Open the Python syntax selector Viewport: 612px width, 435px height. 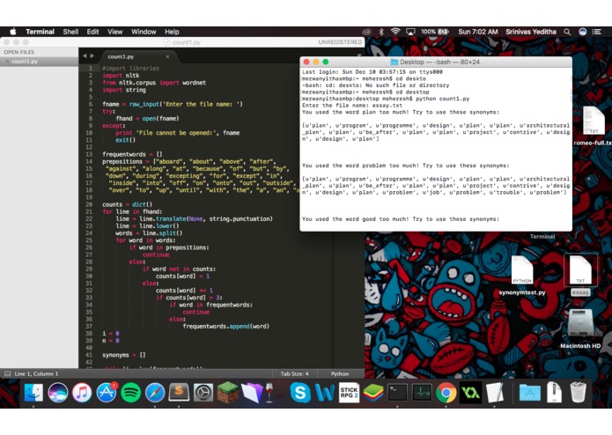[340, 373]
